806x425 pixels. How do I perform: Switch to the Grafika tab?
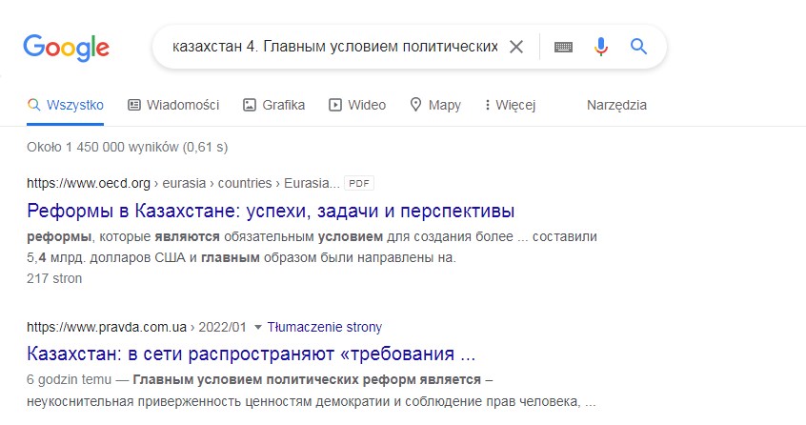coord(274,105)
